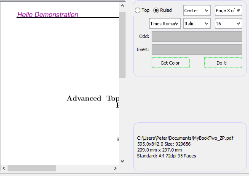Click the vertical scrollbar thumb in preview

coord(122,45)
